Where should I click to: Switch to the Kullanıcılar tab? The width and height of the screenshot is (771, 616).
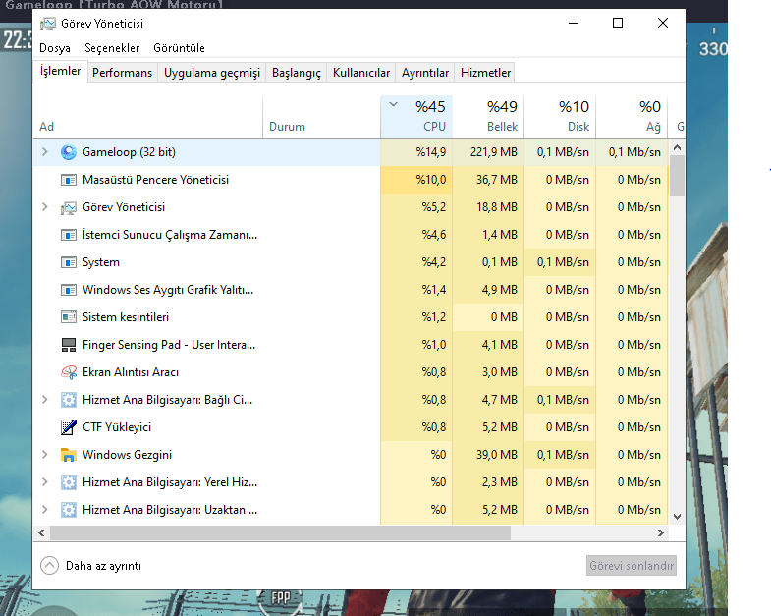361,73
